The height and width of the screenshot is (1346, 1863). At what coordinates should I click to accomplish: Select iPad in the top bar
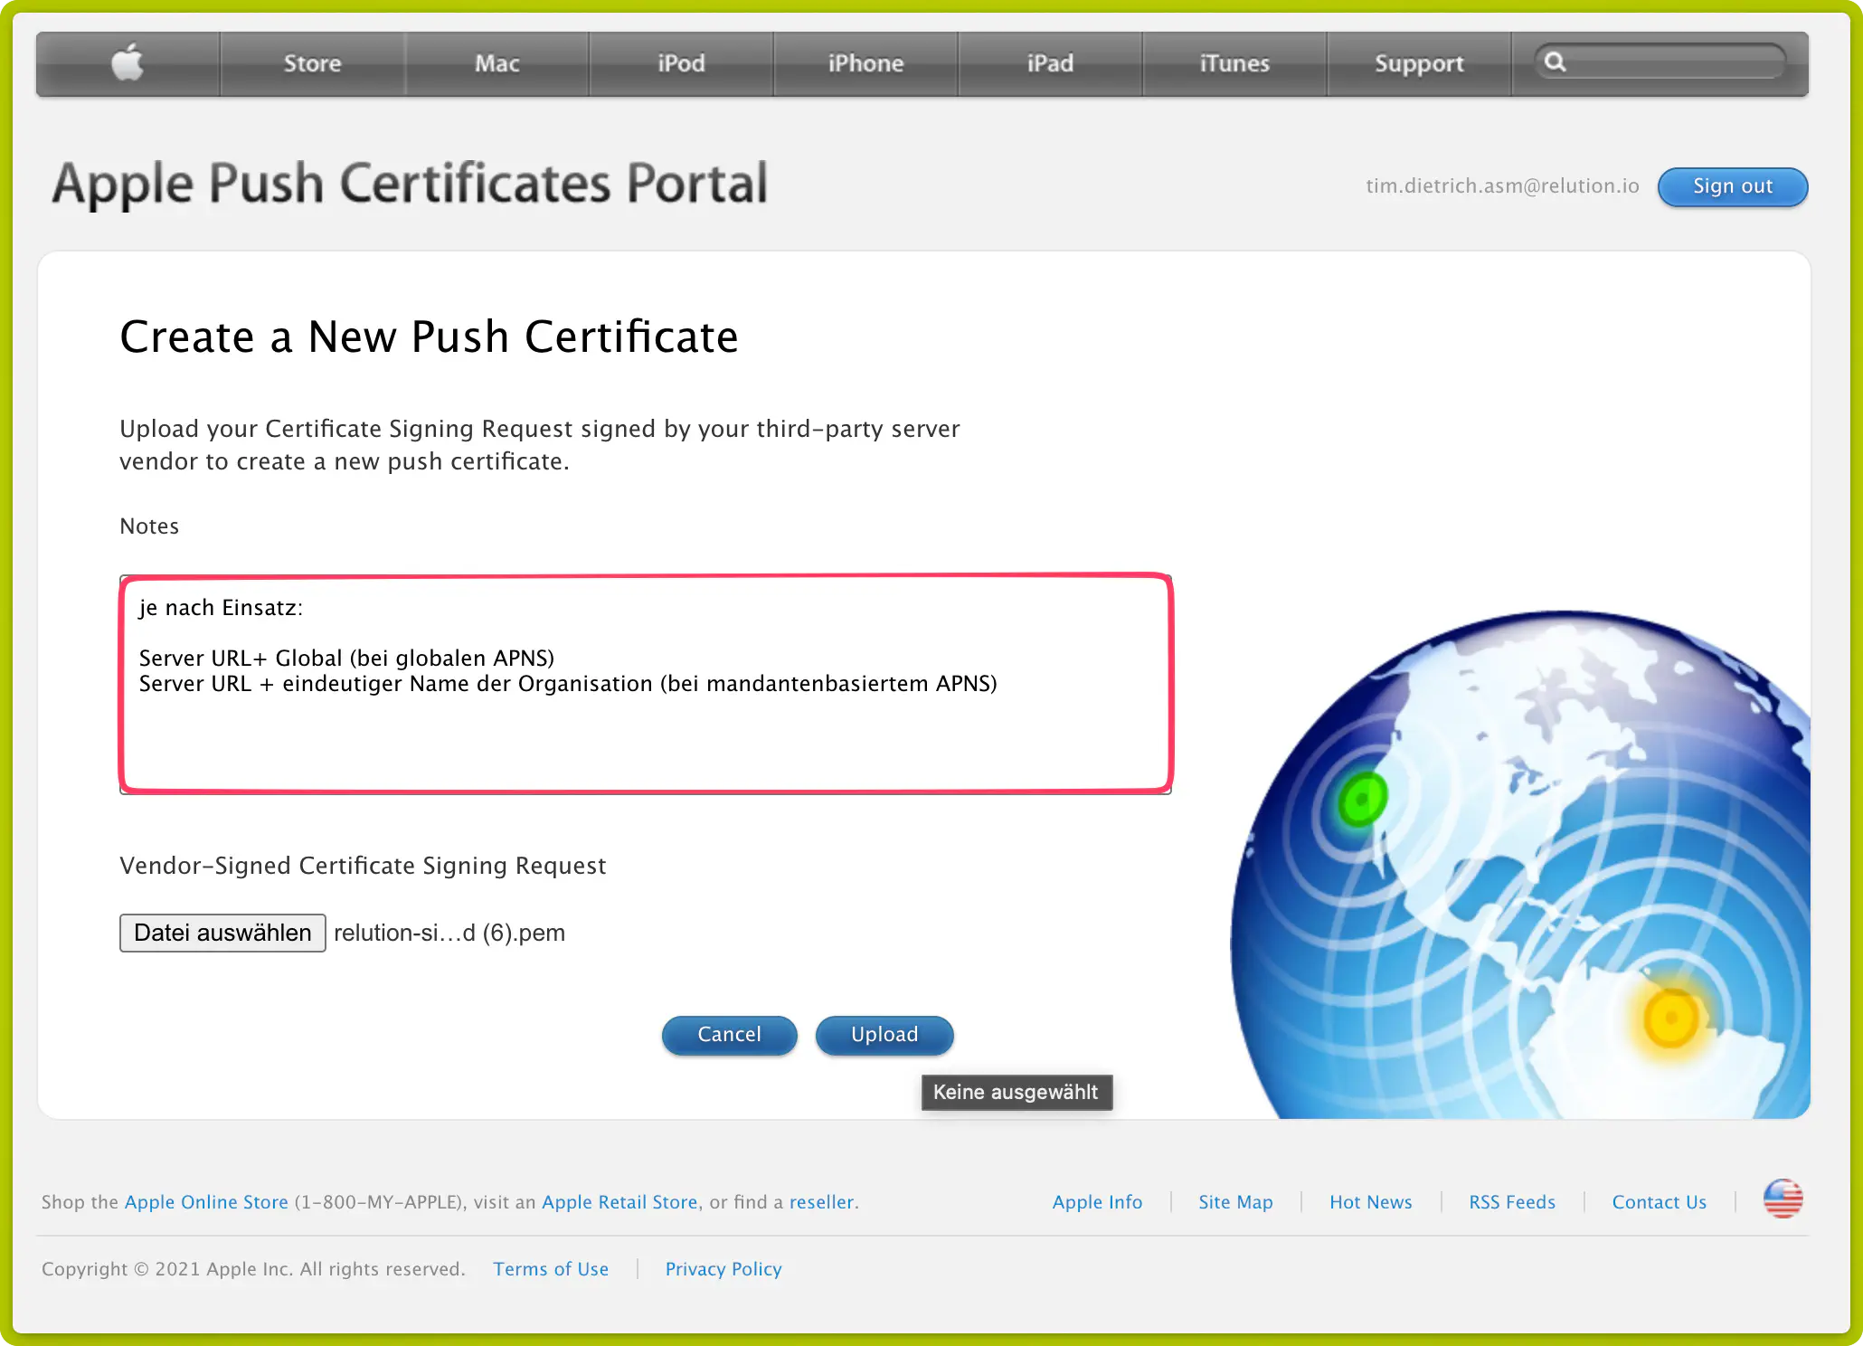[x=1050, y=63]
